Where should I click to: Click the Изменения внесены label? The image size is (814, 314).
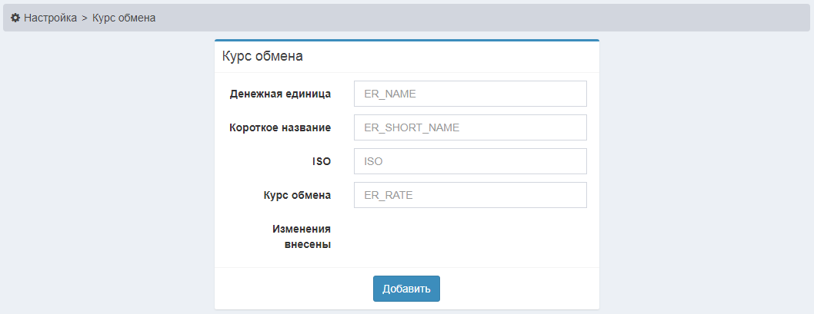tap(302, 236)
